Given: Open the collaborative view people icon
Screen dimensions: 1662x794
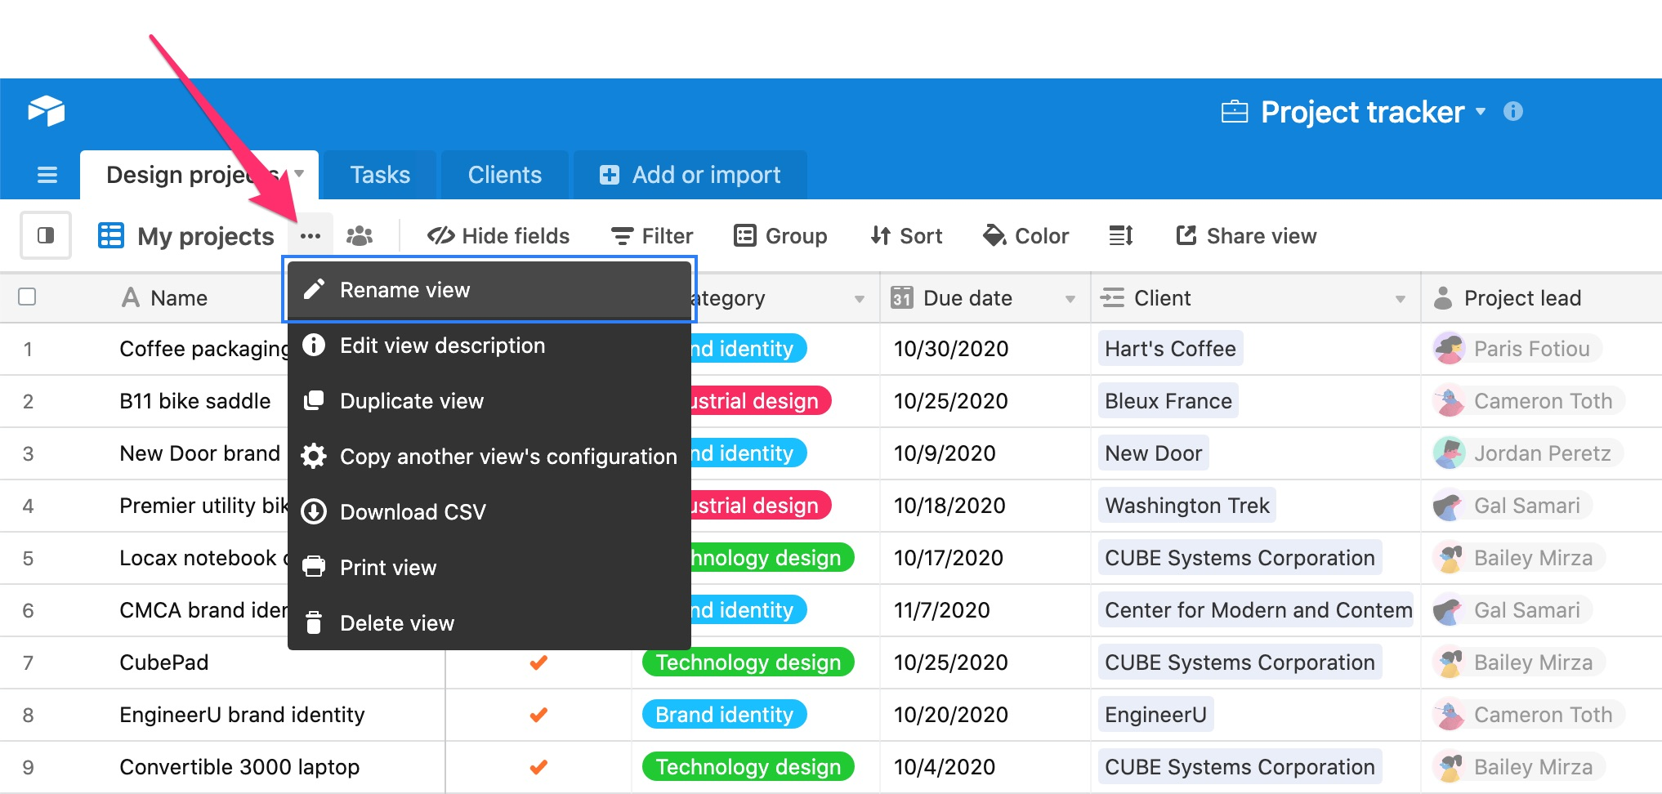Looking at the screenshot, I should pos(360,236).
